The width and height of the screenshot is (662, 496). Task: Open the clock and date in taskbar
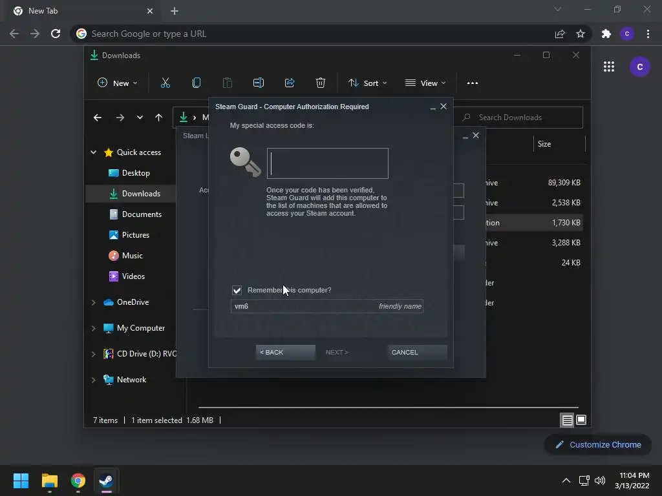click(x=632, y=480)
